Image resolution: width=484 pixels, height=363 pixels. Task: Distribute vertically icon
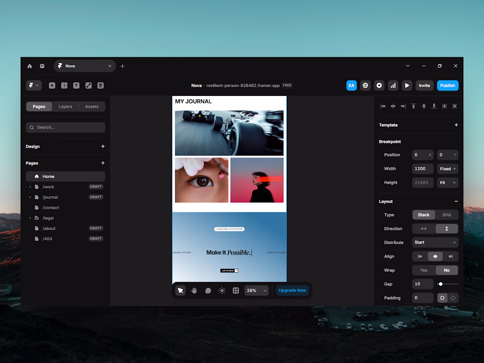click(x=455, y=106)
